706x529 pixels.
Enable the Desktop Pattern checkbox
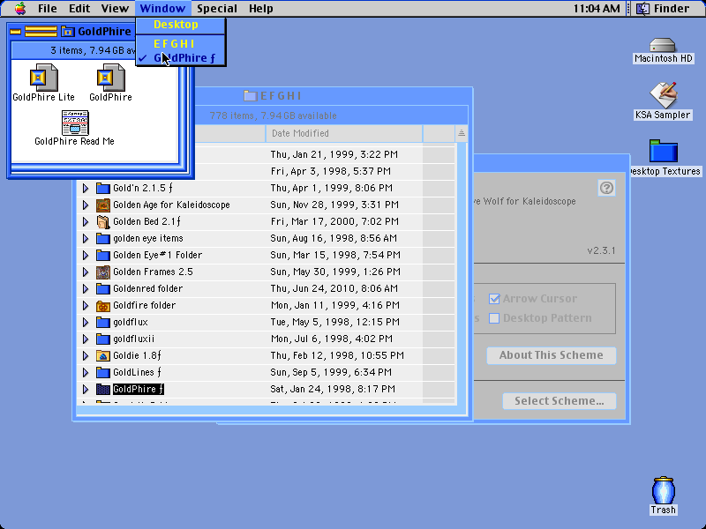click(494, 318)
